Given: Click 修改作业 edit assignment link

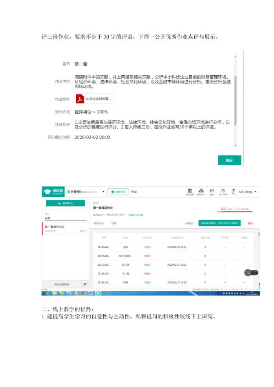Looking at the screenshot, I should [99, 223].
